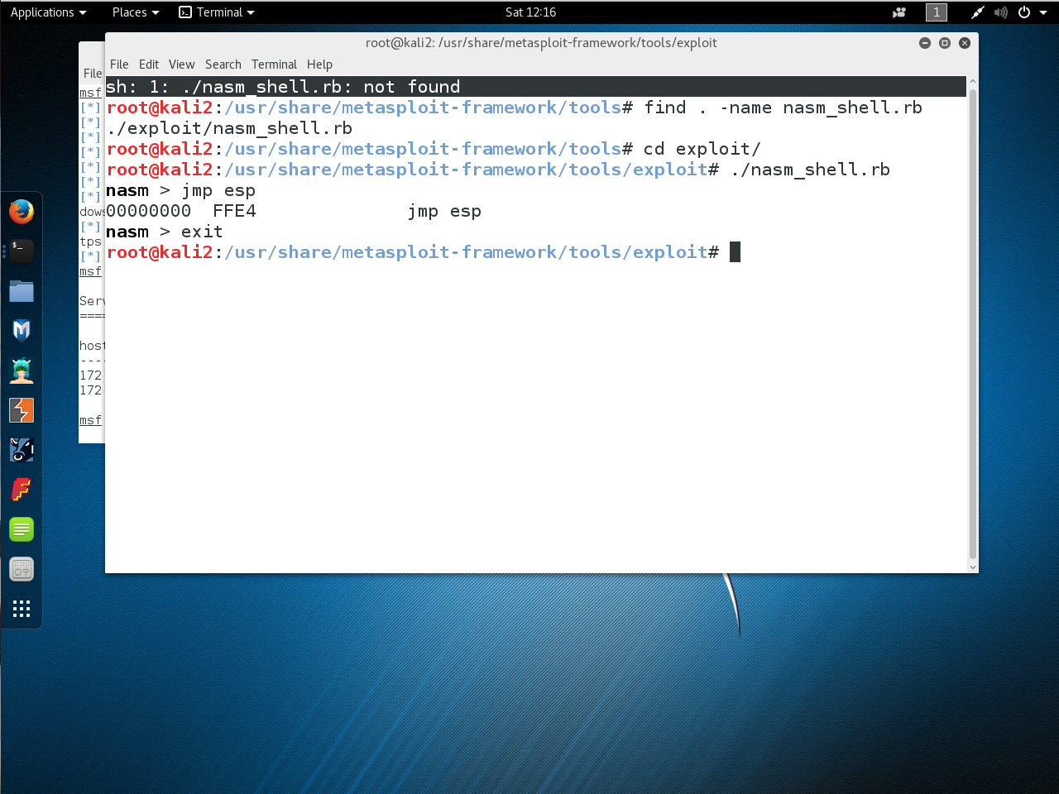Open the green notes app in the dock
This screenshot has width=1059, height=794.
pos(22,529)
